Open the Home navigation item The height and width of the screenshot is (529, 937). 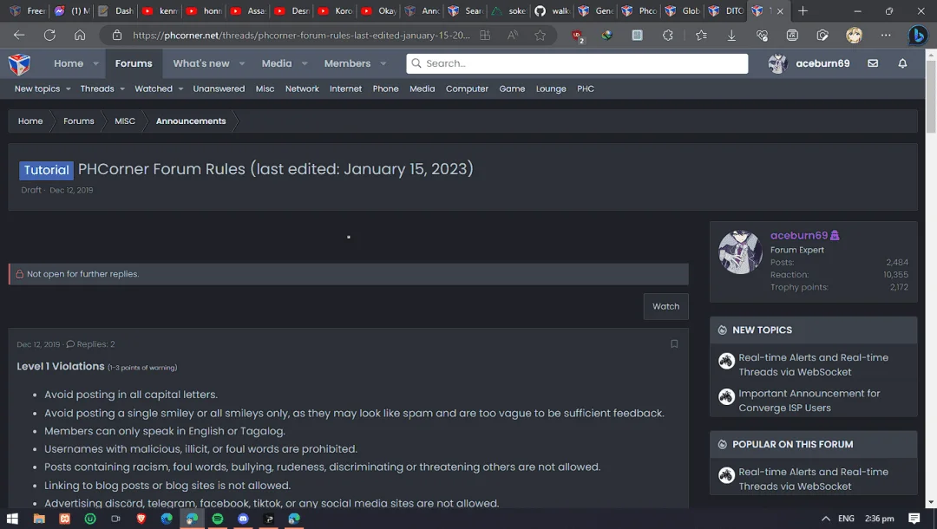(69, 63)
